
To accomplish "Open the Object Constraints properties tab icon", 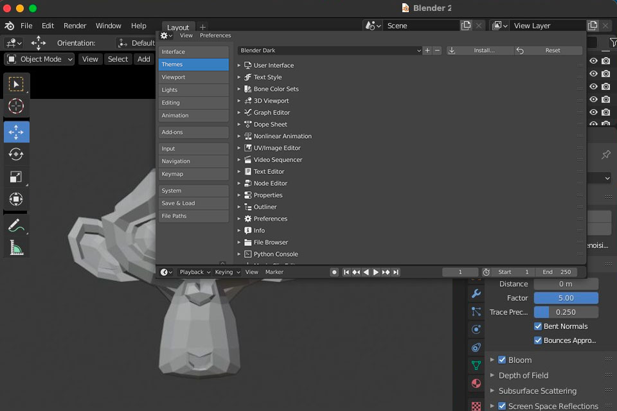I will (x=476, y=347).
